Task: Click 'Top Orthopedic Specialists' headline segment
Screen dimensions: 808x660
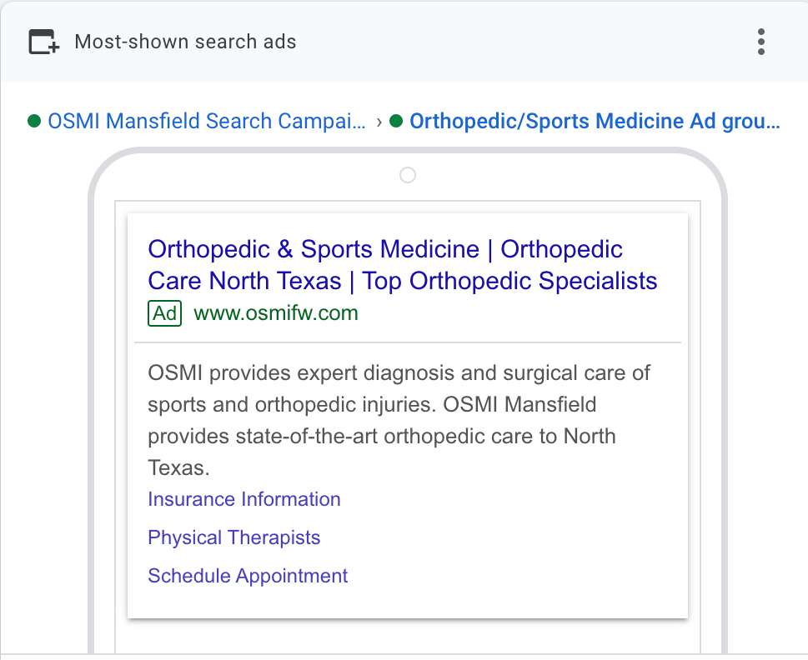Action: pos(509,281)
